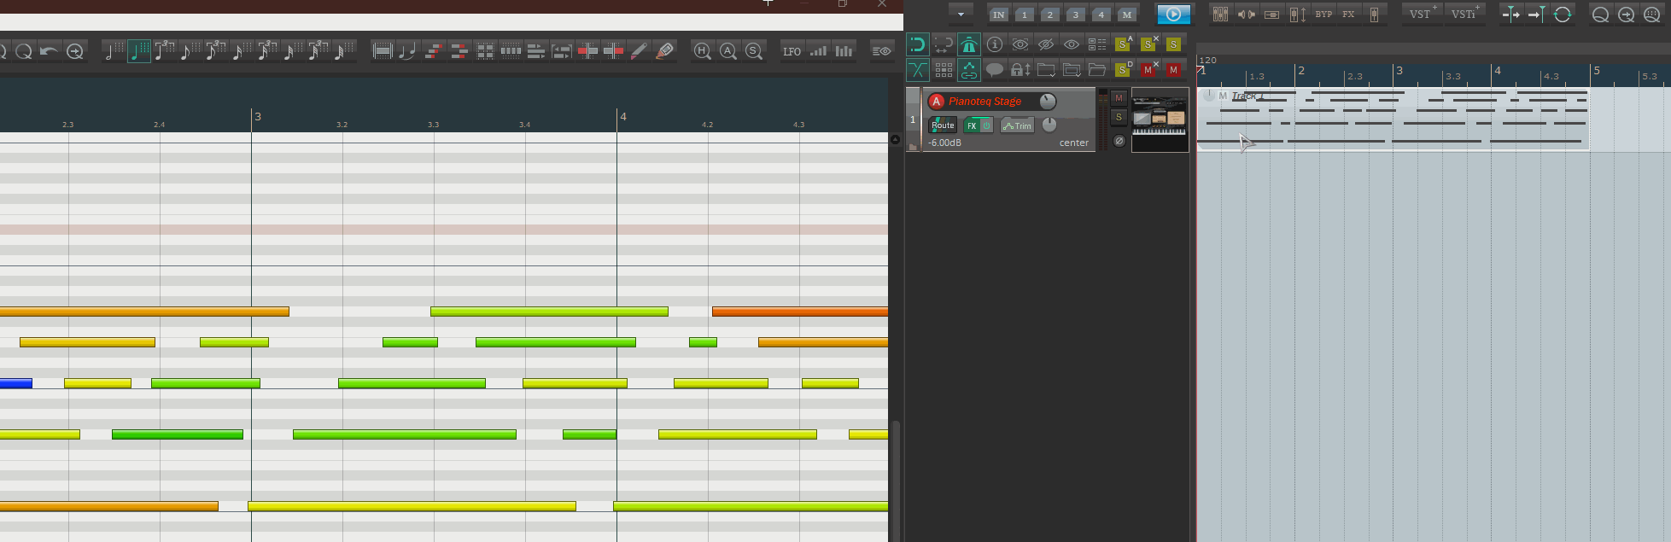The height and width of the screenshot is (542, 1671).
Task: Click the blue play button
Action: coord(1173,15)
